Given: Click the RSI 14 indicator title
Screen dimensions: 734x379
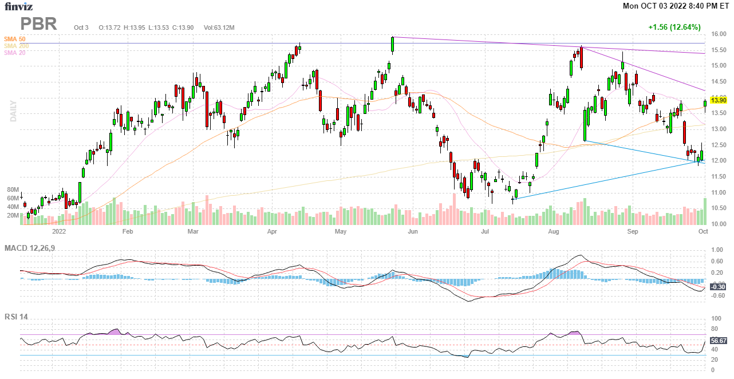Looking at the screenshot, I should pos(18,315).
